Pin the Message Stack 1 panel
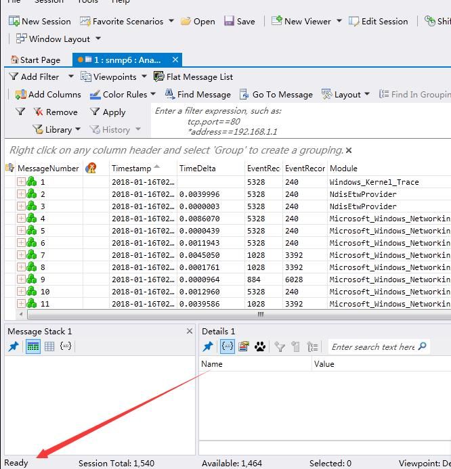 14,347
